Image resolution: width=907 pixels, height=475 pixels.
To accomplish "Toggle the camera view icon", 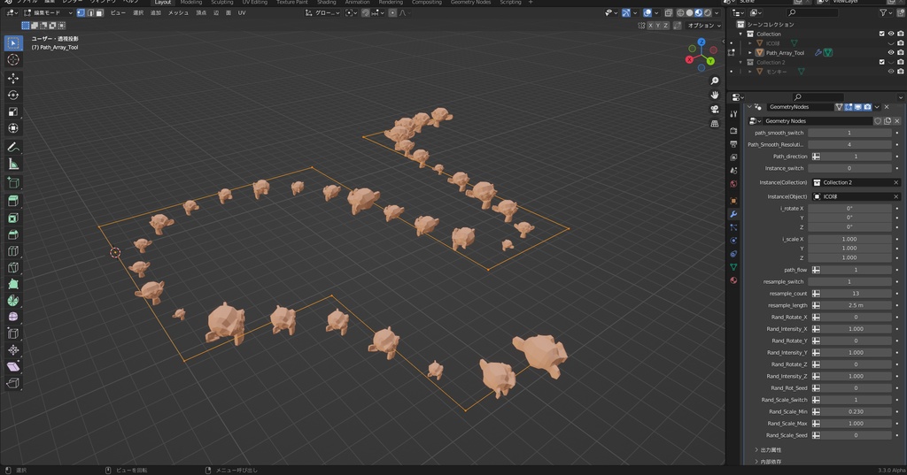I will click(x=715, y=109).
